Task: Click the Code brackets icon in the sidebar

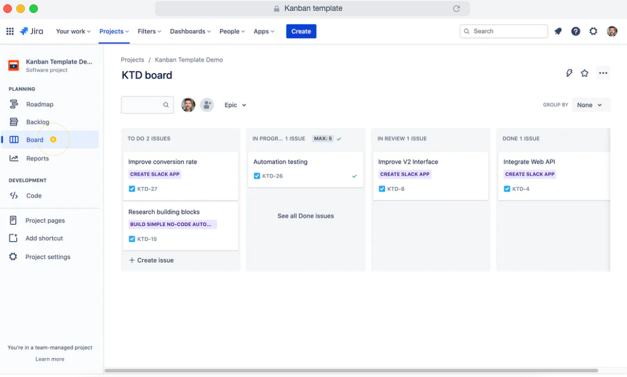Action: [x=14, y=196]
